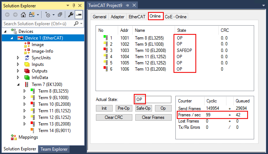
Task: Toggle the Preview Selected Items button
Action: [79, 15]
